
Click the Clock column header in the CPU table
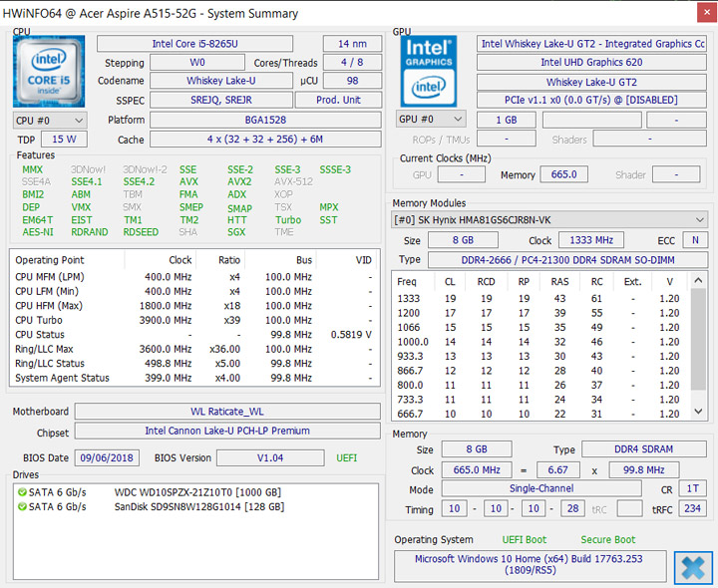point(179,260)
